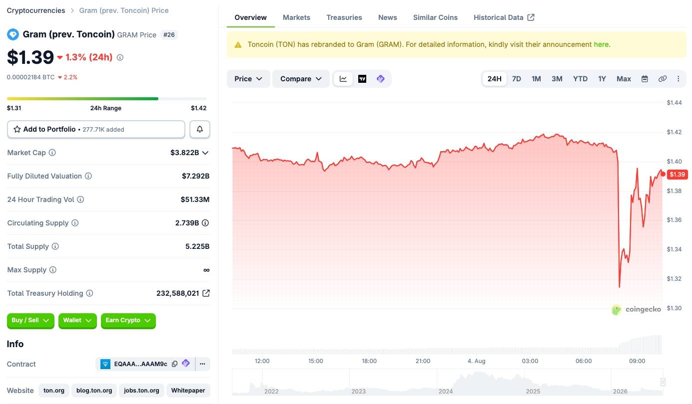
Task: Click the info icon next to Market Cap
Action: (52, 153)
